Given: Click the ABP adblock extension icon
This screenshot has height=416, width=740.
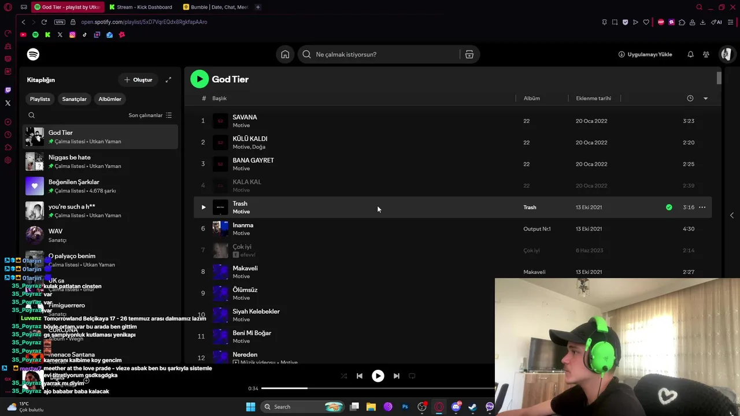Looking at the screenshot, I should (x=661, y=22).
